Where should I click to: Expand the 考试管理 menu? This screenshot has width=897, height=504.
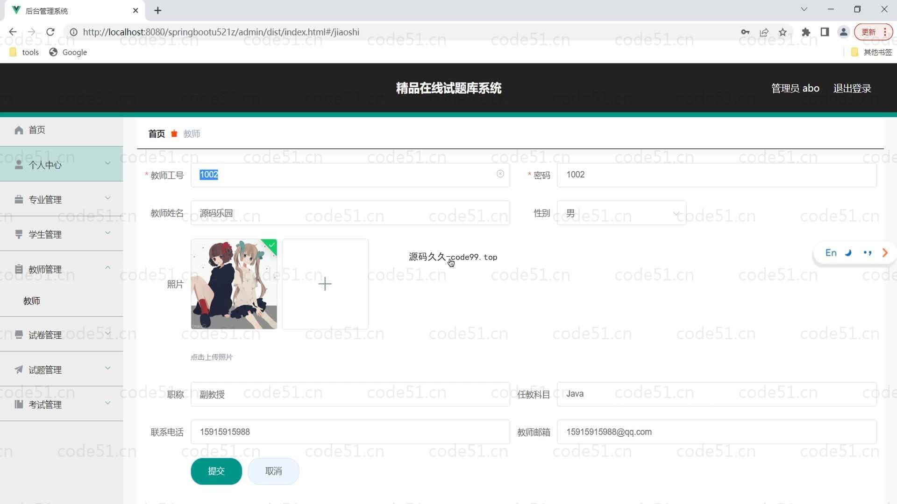pos(62,404)
